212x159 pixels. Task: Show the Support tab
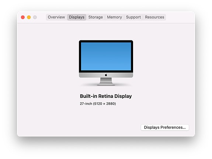click(133, 17)
